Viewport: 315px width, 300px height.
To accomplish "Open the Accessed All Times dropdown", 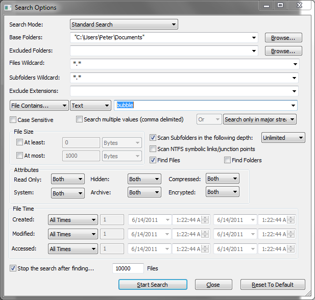I will pos(73,249).
